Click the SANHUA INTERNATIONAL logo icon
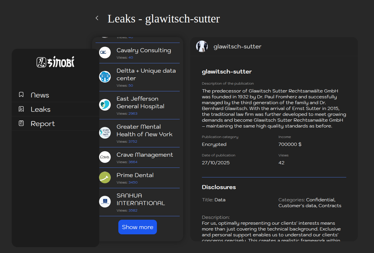 coord(105,202)
